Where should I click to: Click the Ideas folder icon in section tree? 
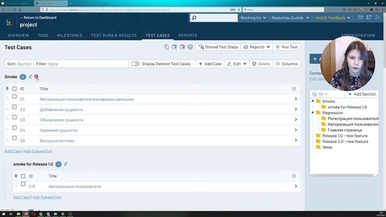pyautogui.click(x=318, y=147)
